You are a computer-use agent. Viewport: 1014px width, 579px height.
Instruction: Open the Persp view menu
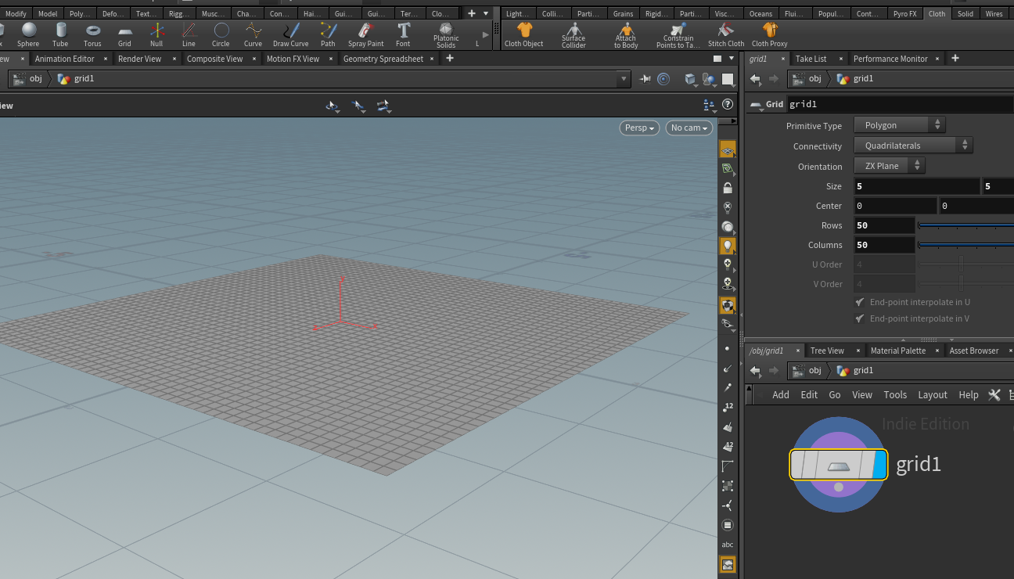(x=639, y=128)
